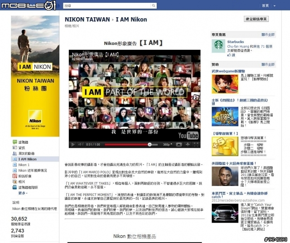Go to the home page link in top bar
The width and height of the screenshot is (290, 243).
pos(265,6)
